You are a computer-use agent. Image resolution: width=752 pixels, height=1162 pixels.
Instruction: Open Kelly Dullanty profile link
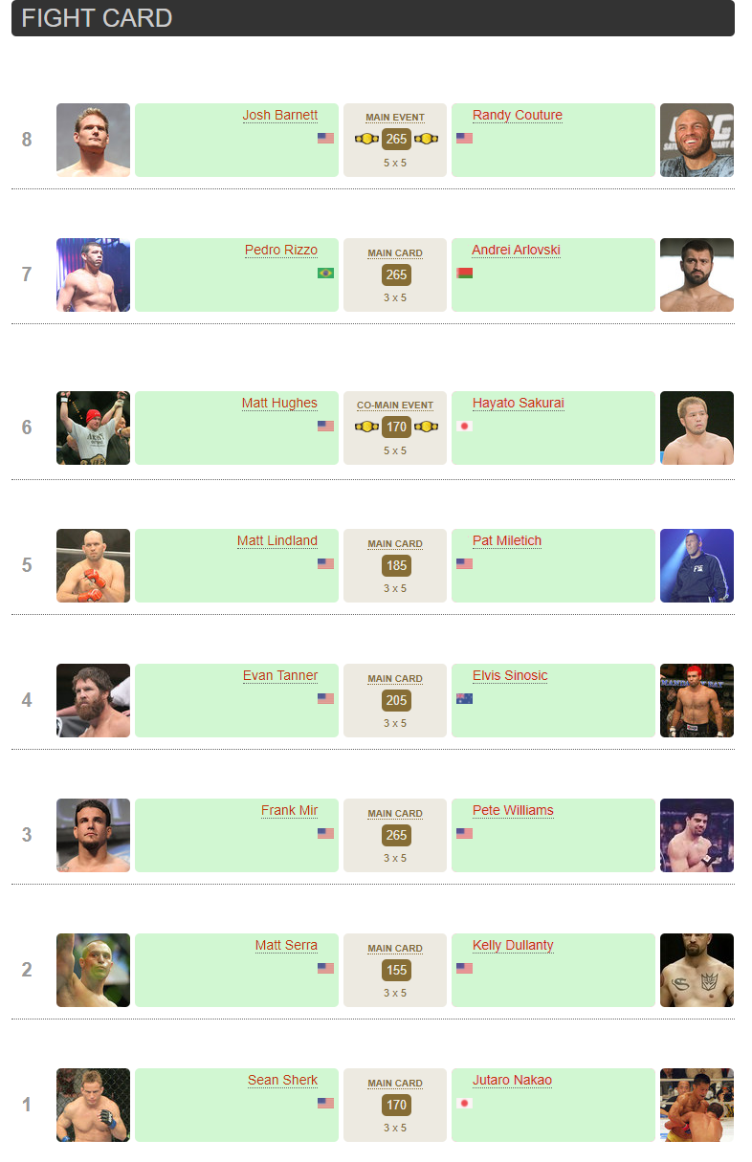[x=513, y=946]
